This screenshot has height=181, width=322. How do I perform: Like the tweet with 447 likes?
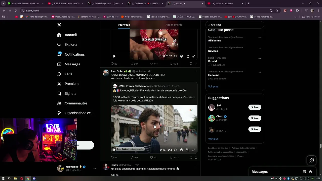(154, 64)
